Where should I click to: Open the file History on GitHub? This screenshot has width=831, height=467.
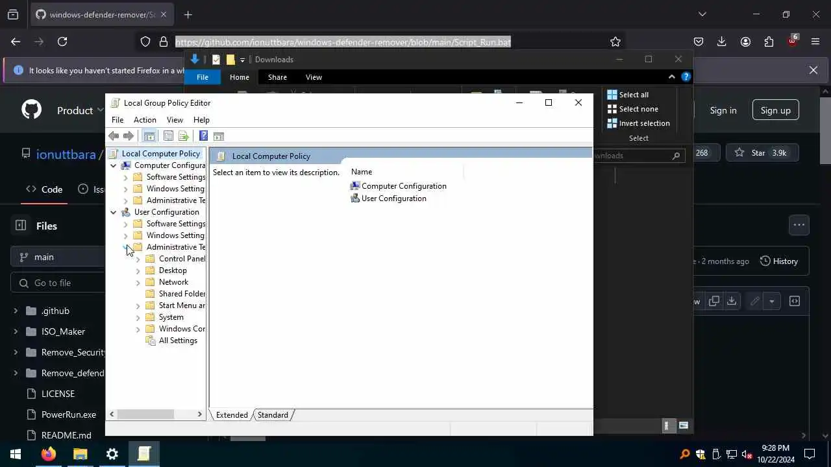point(779,261)
